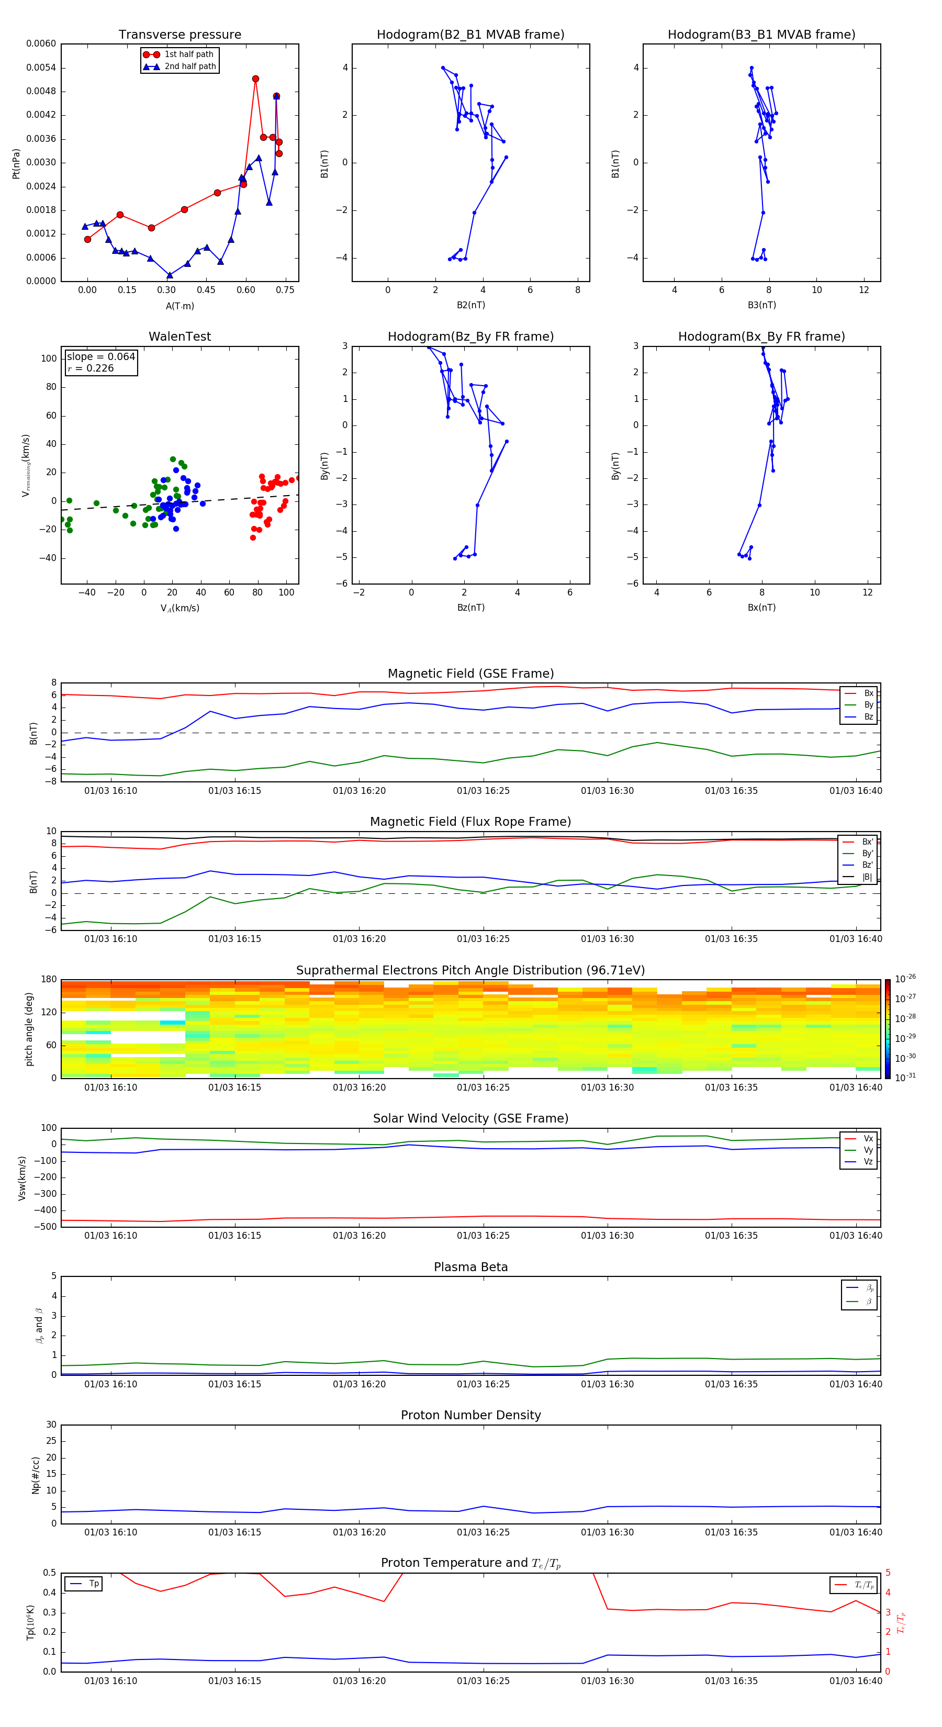Viewport: 942px width, 1727px height.
Task: Select the "Hodogram(Bx_By FR frame)" title
Action: click(761, 337)
